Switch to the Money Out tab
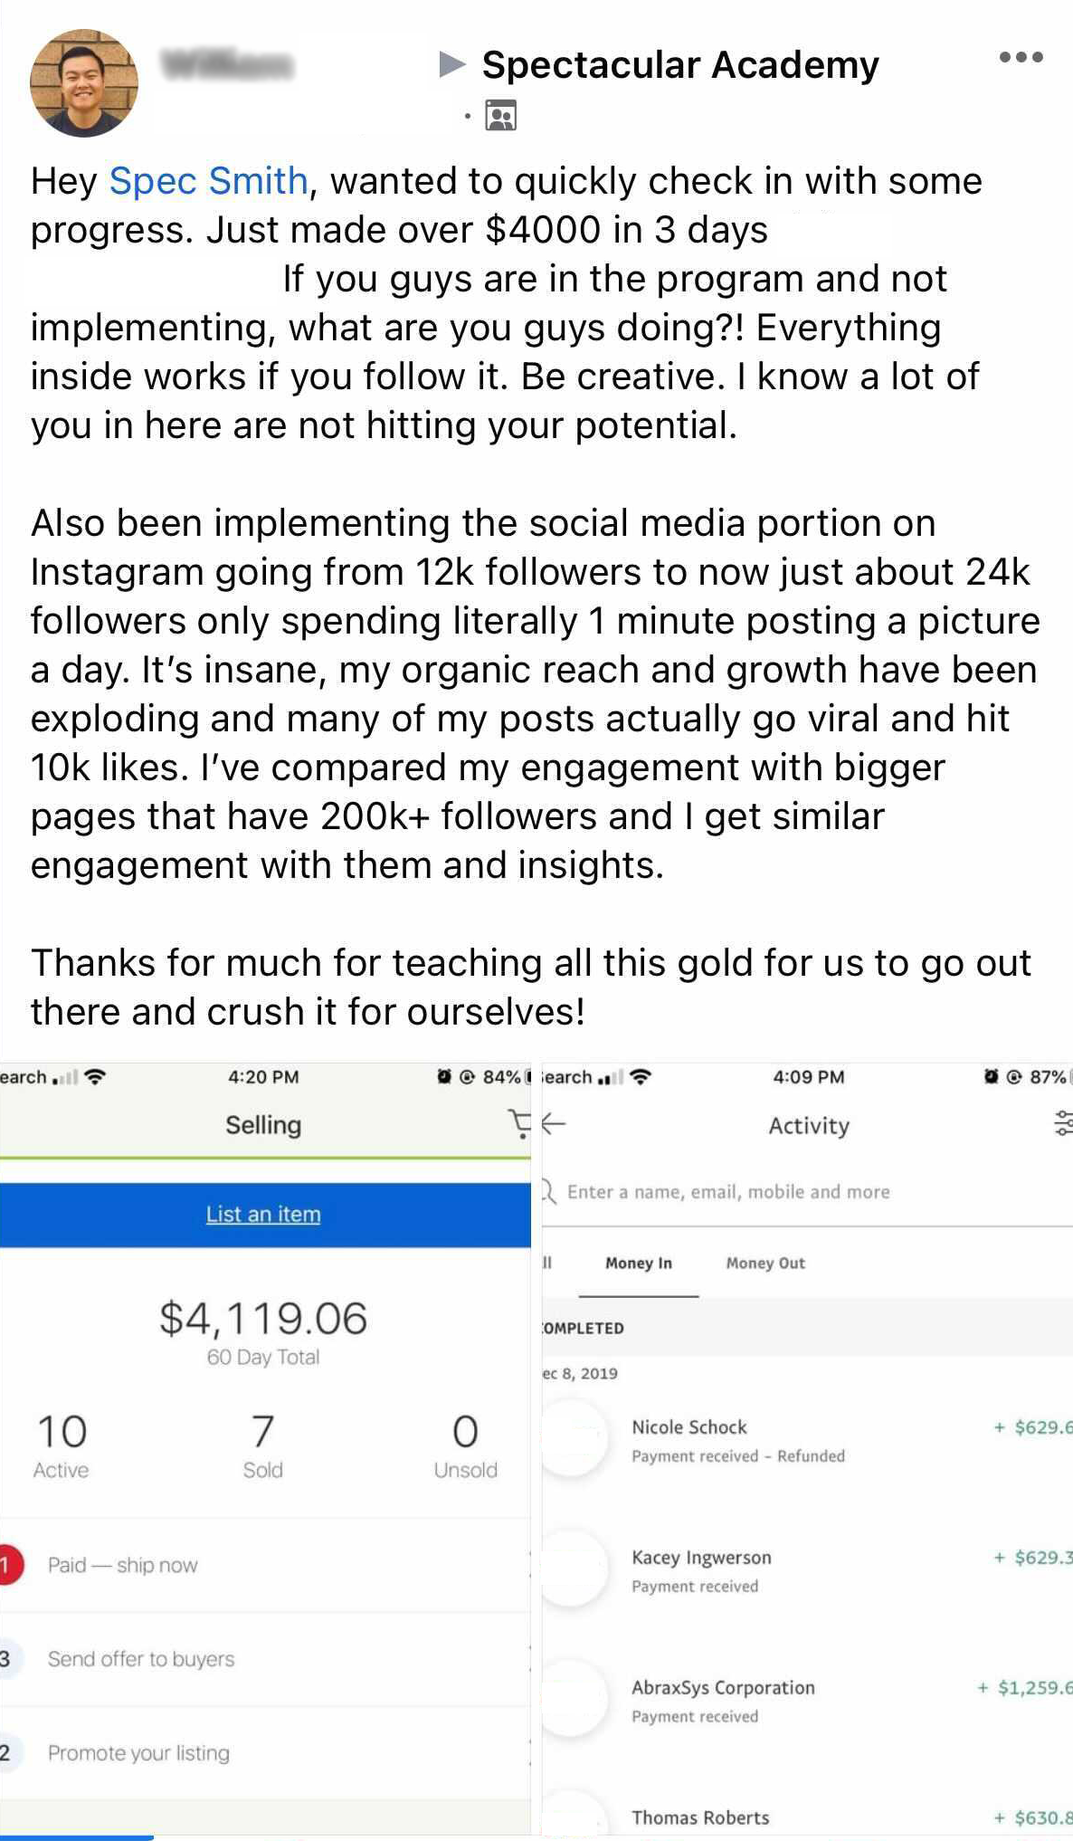The width and height of the screenshot is (1073, 1841). 765,1264
